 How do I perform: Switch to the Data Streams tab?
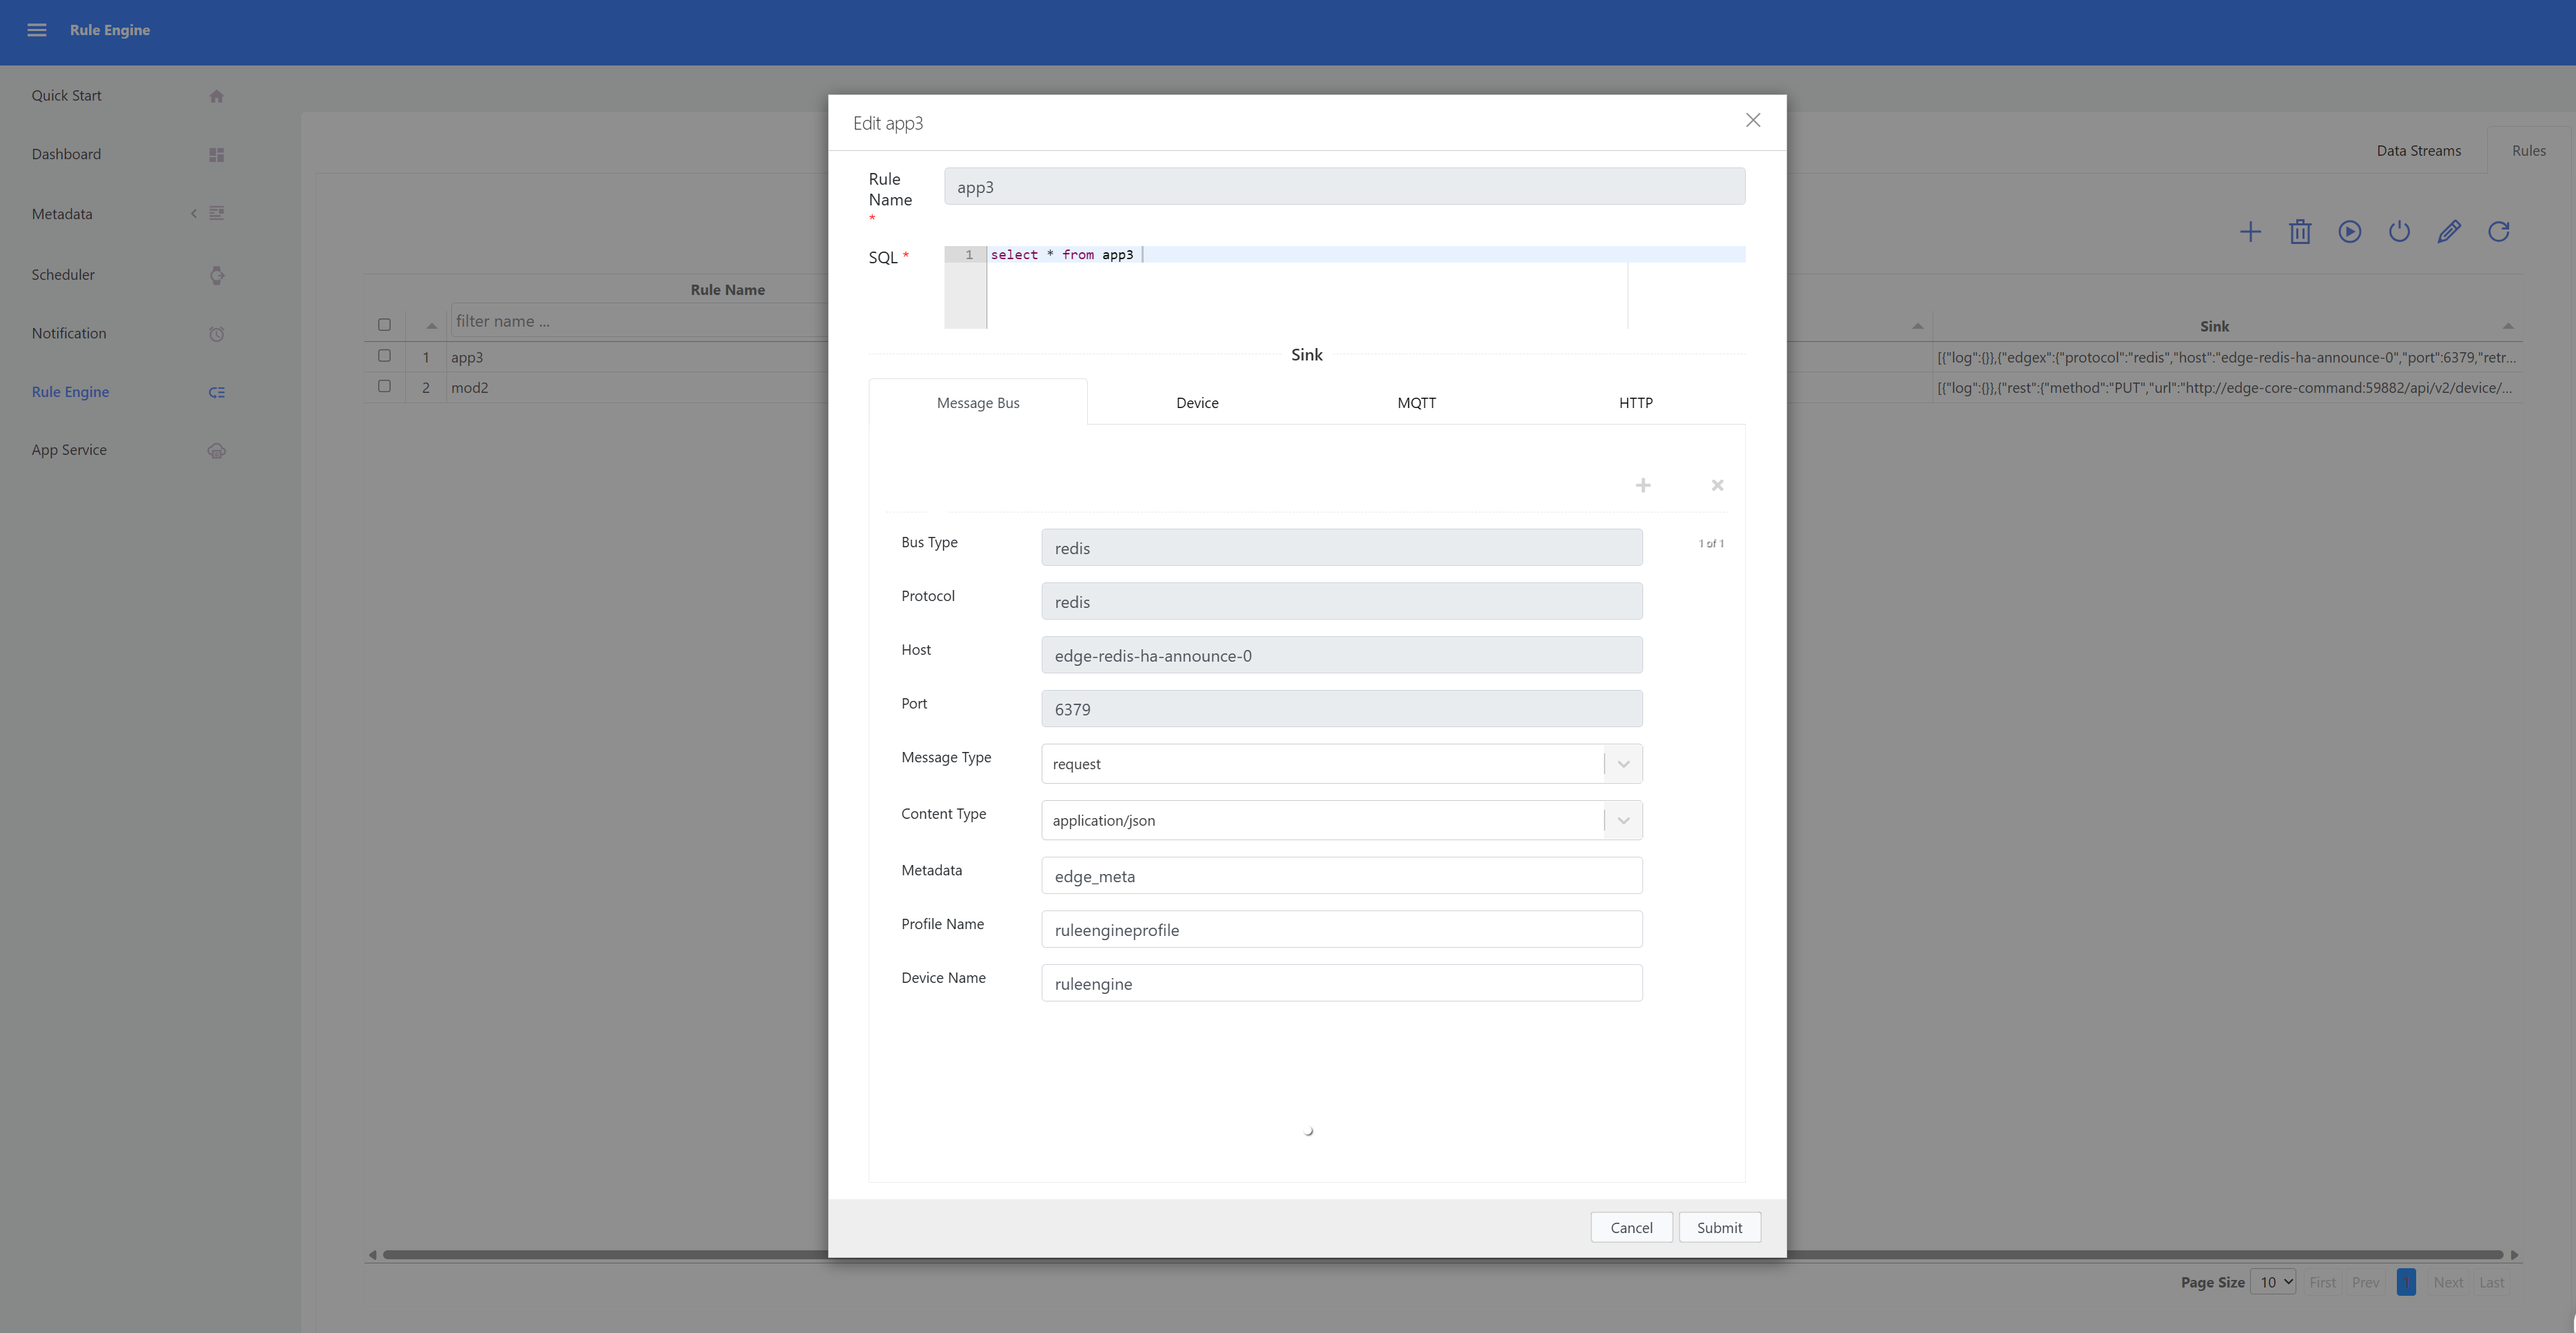2419,150
